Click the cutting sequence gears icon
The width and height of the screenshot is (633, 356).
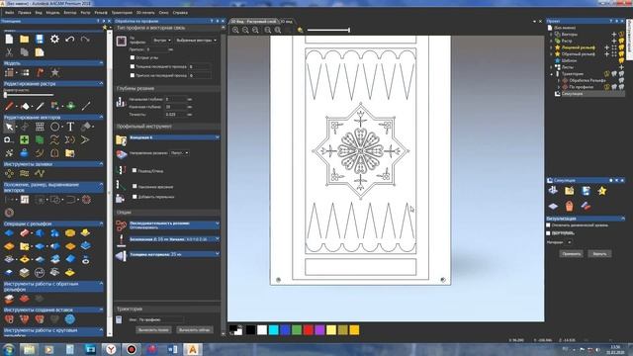(121, 225)
